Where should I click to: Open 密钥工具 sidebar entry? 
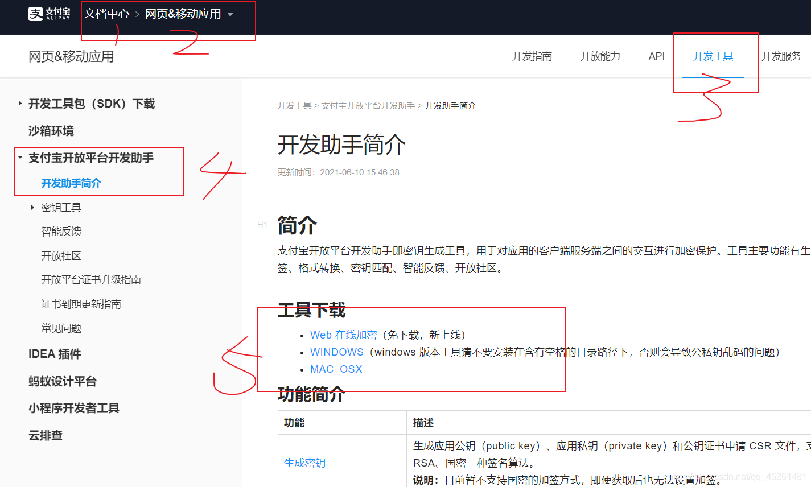61,208
